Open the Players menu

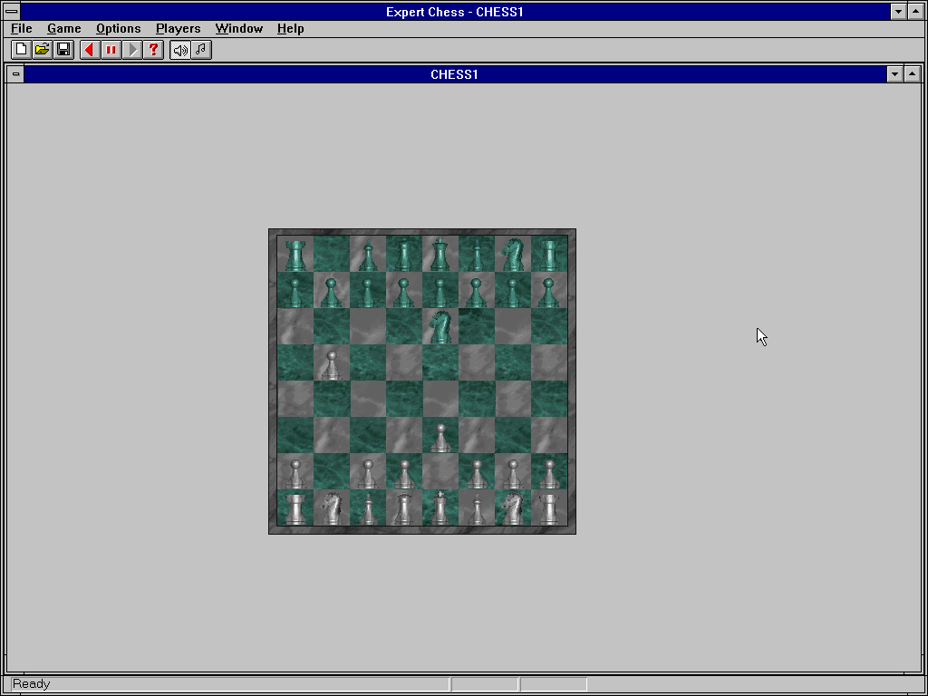(178, 28)
